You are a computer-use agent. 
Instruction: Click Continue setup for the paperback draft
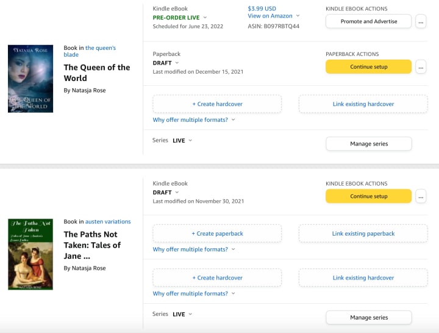pos(368,67)
